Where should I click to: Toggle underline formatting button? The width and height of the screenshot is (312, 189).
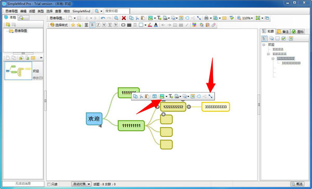(x=110, y=25)
